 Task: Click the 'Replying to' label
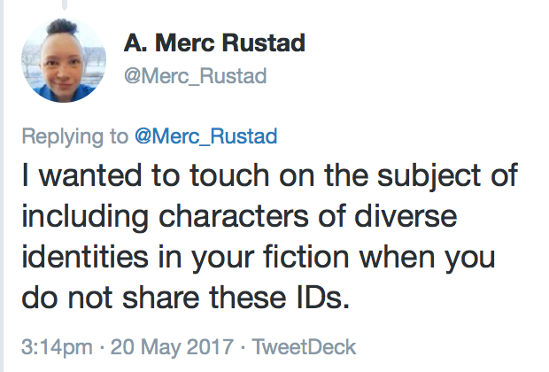(74, 136)
